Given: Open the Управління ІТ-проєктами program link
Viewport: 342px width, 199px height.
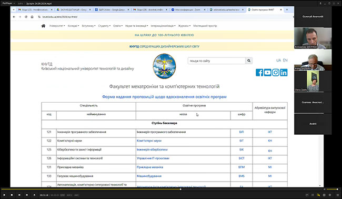Looking at the screenshot, I should point(153,158).
